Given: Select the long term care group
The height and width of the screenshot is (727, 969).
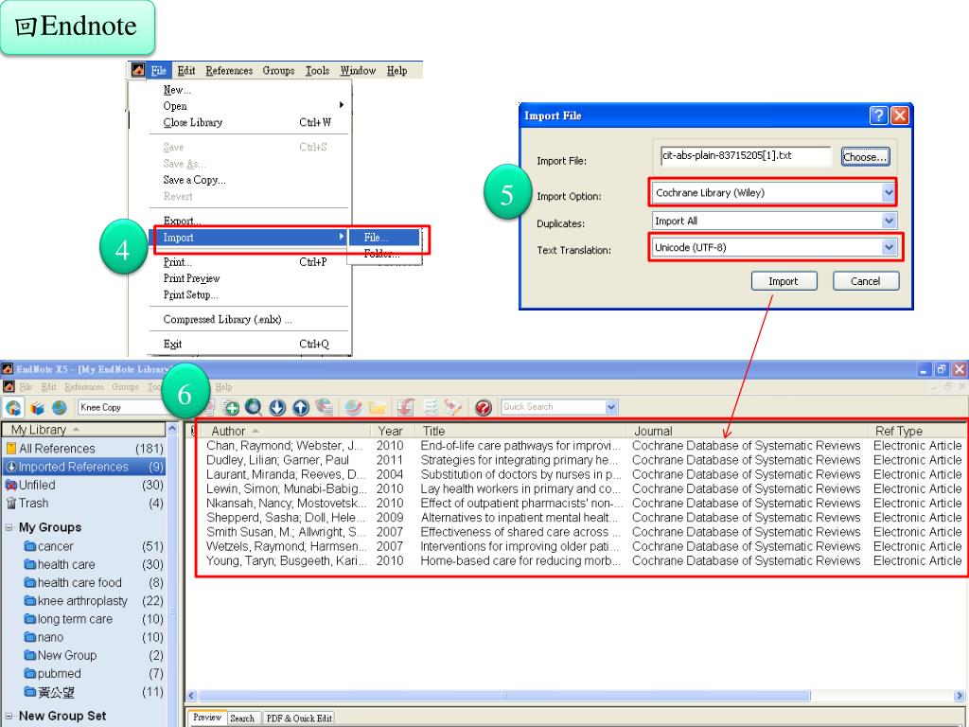Looking at the screenshot, I should coord(93,619).
